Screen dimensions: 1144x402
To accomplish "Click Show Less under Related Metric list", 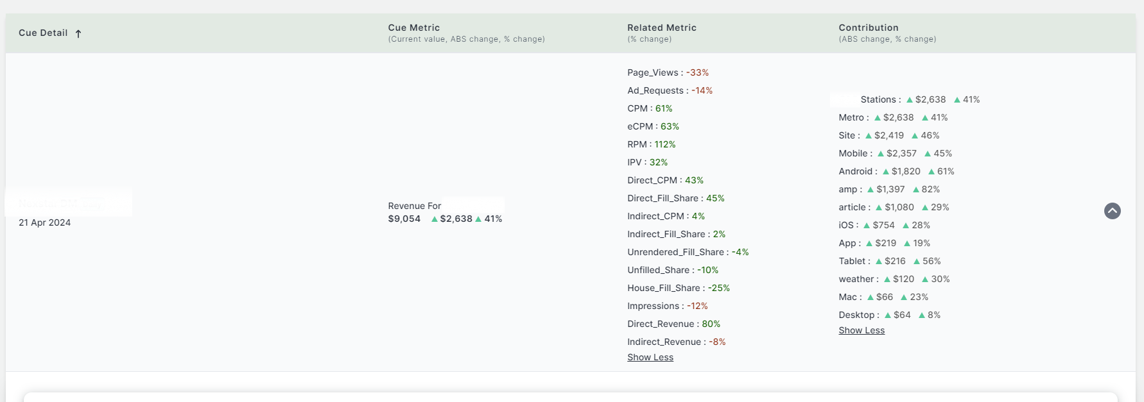I will [650, 358].
